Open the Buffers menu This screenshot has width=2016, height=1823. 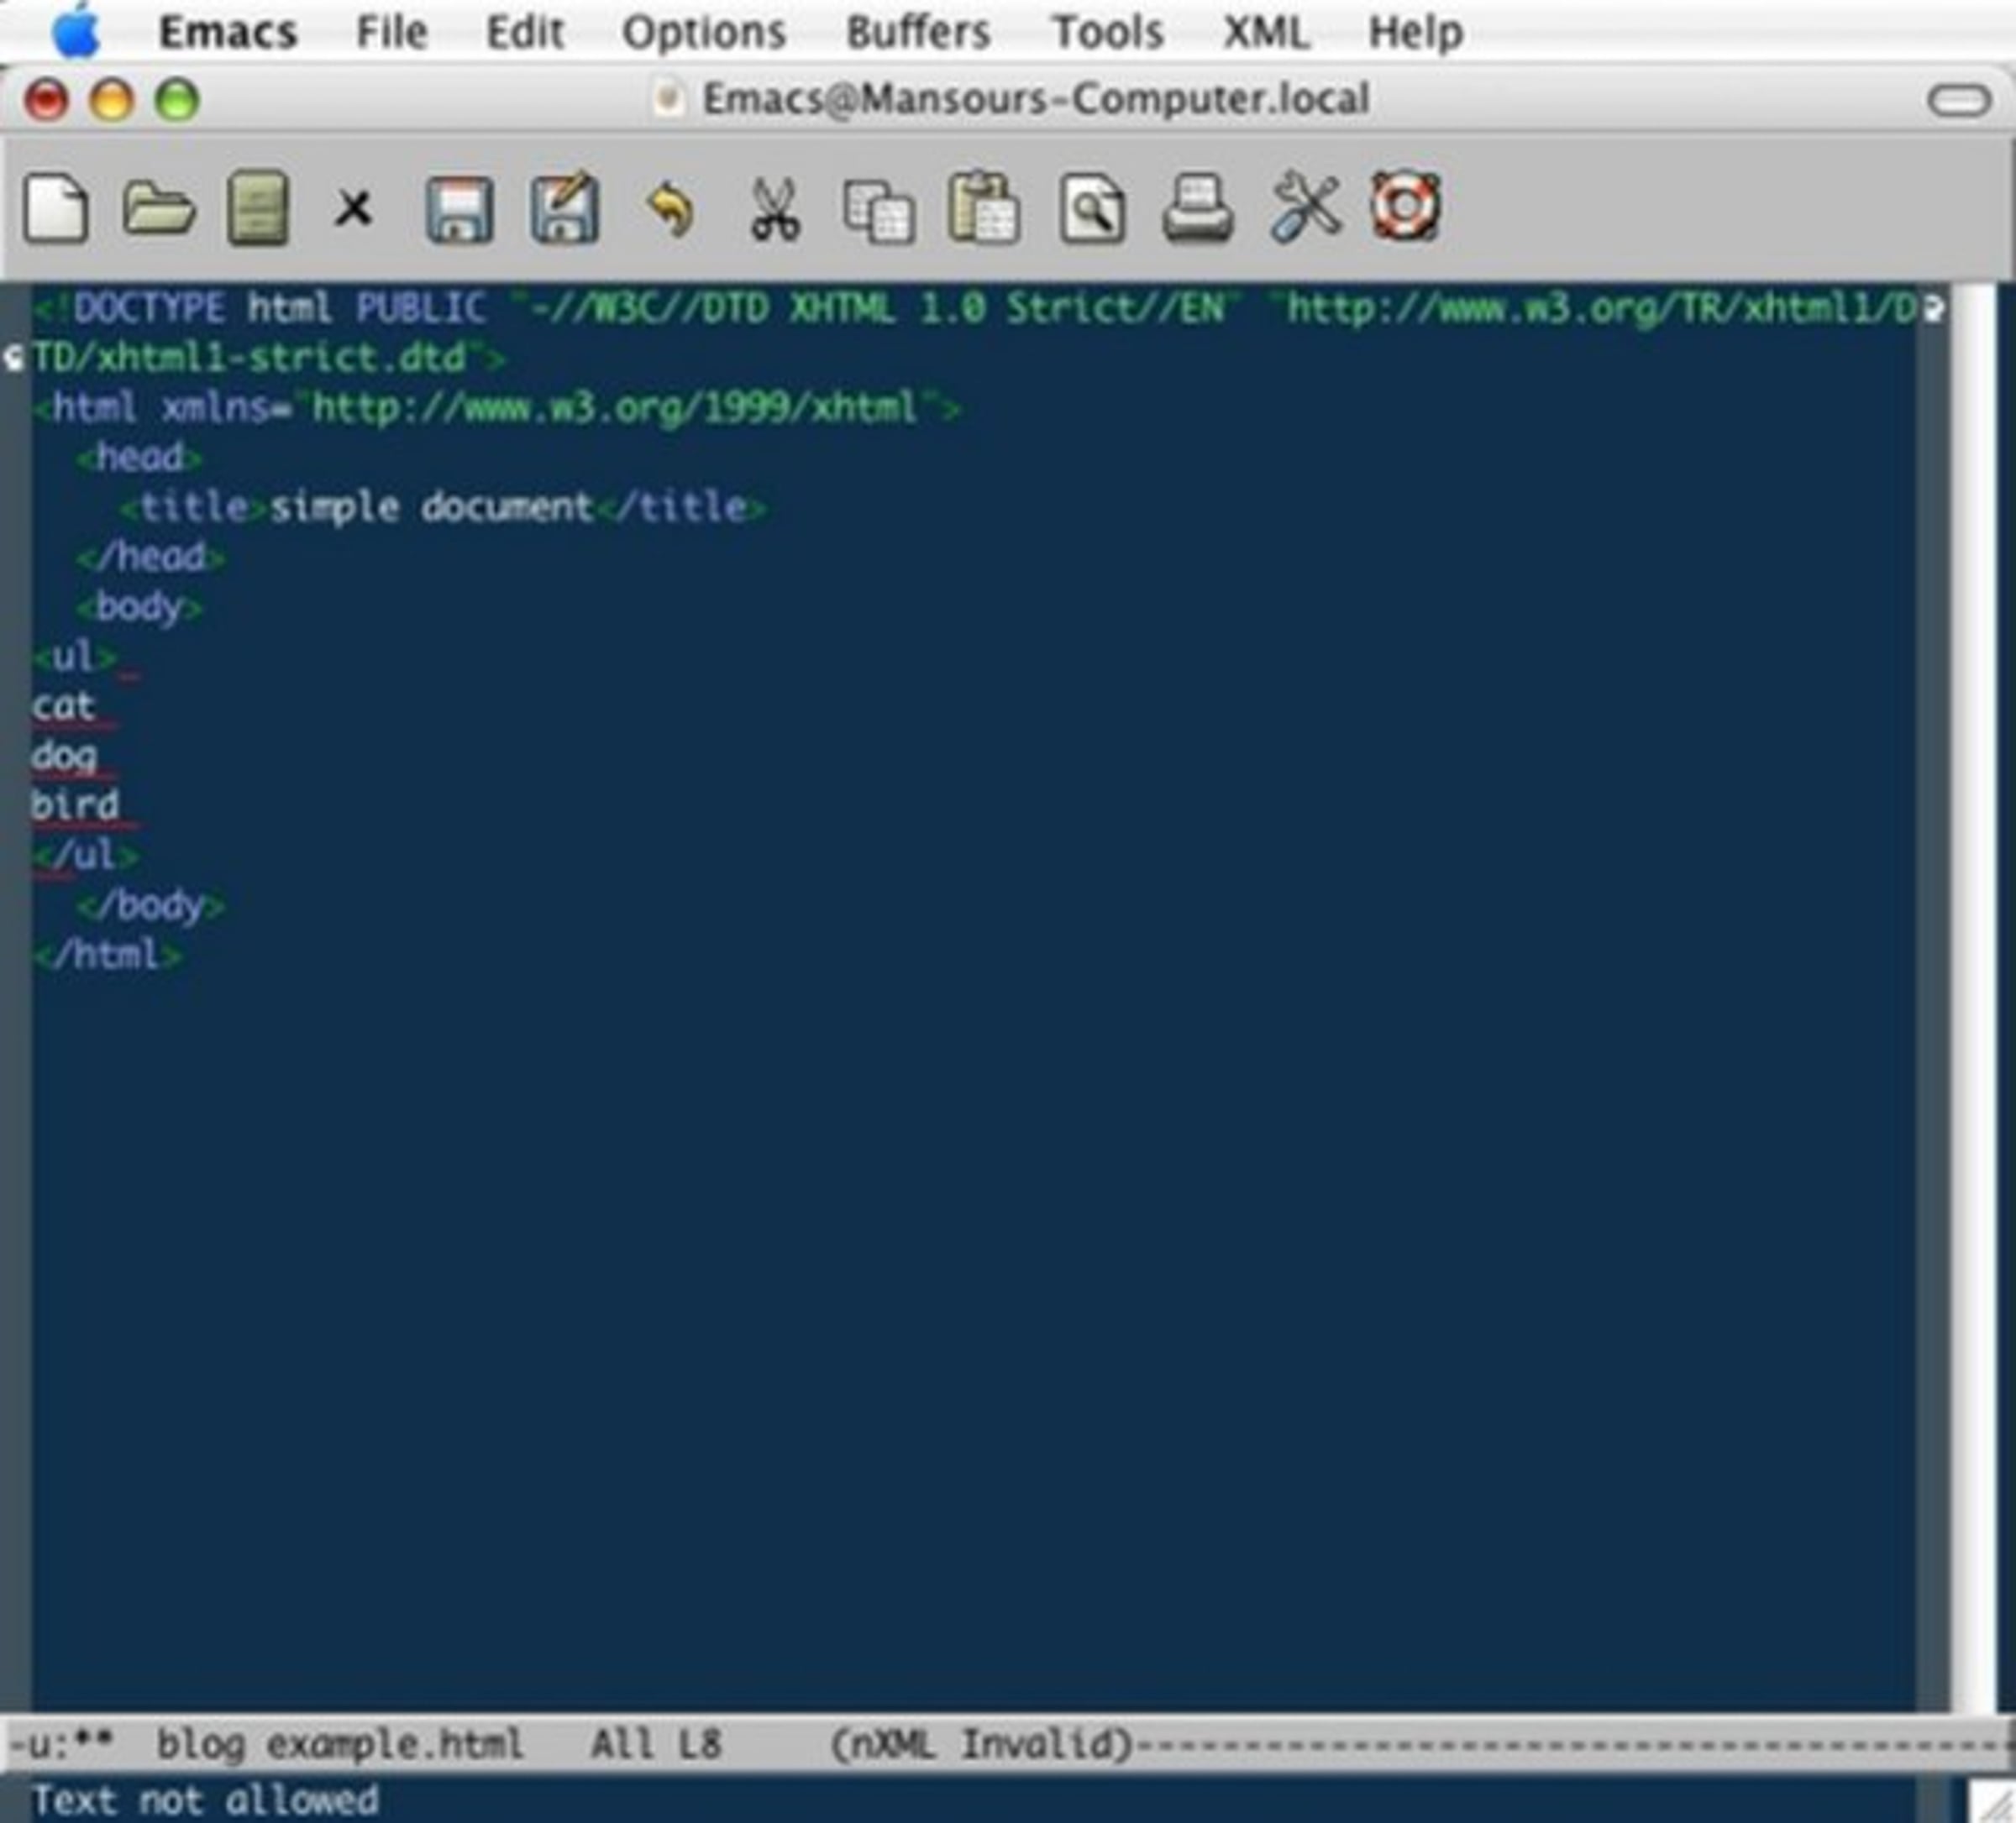(x=918, y=32)
